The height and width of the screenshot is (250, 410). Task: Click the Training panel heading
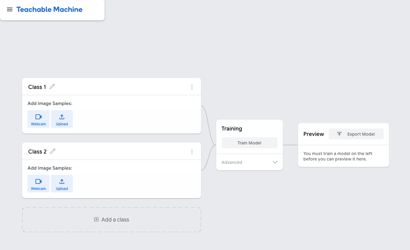[232, 129]
